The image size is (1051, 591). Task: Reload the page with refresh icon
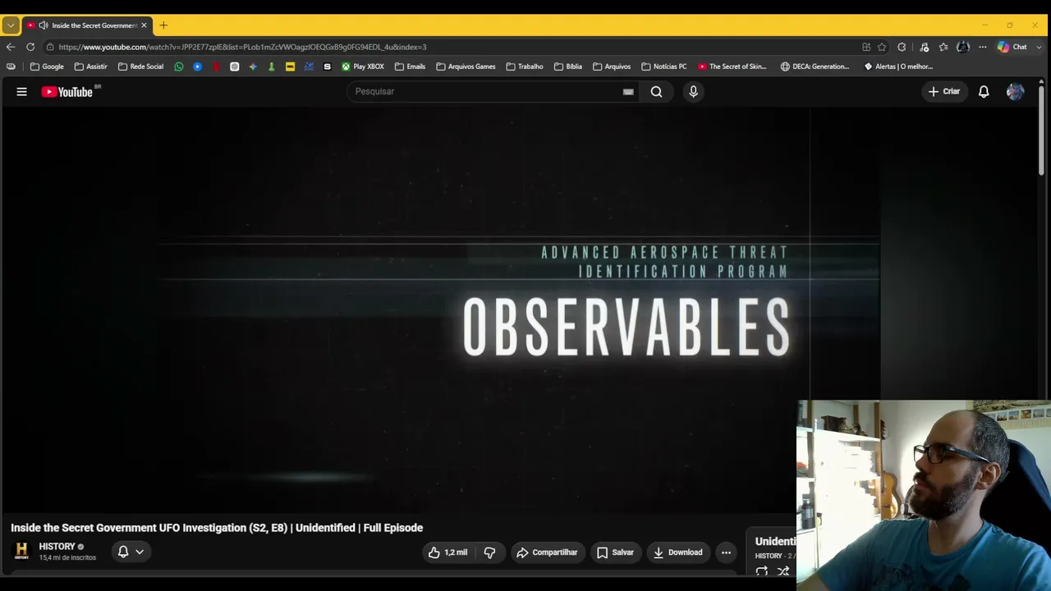click(30, 47)
